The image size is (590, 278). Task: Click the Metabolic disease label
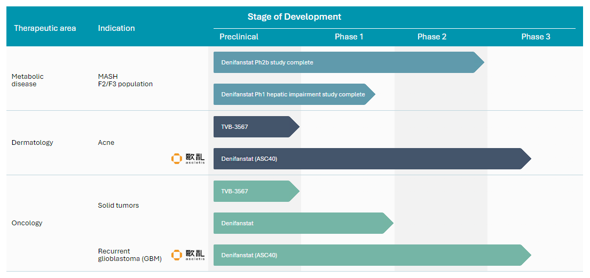(28, 80)
